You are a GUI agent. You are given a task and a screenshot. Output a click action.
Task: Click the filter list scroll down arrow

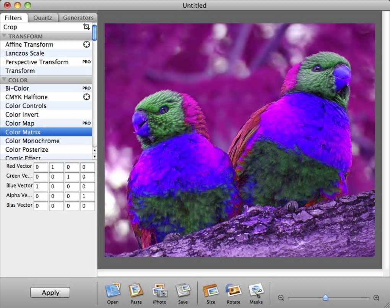click(x=94, y=156)
